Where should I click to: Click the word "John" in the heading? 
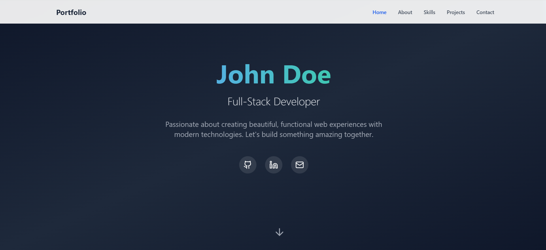[245, 75]
